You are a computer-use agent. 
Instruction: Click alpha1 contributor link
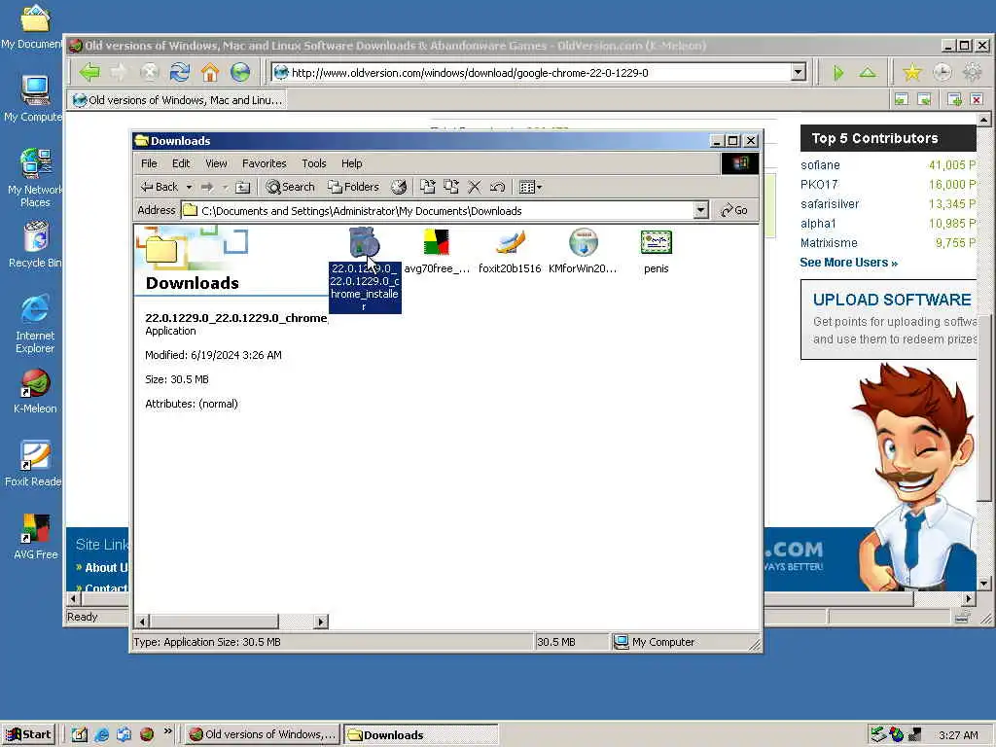818,224
